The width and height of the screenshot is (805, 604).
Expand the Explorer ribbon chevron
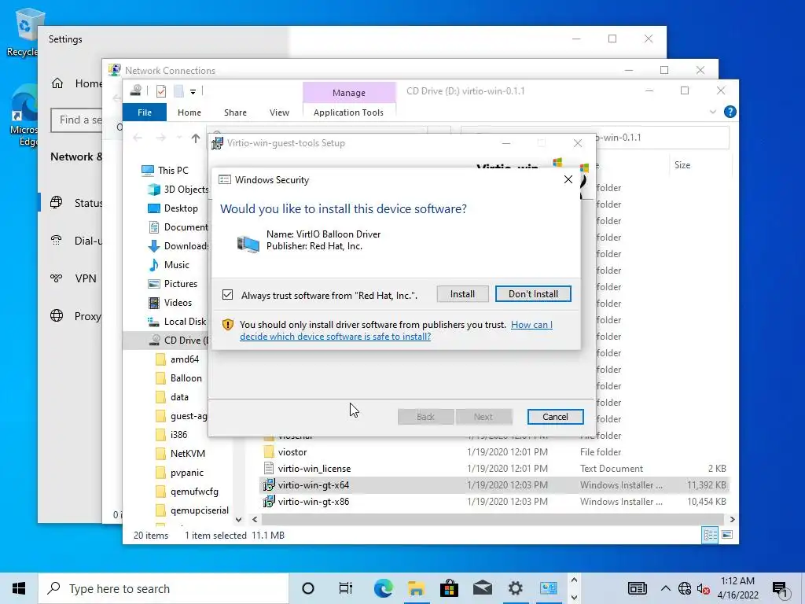[x=712, y=112]
